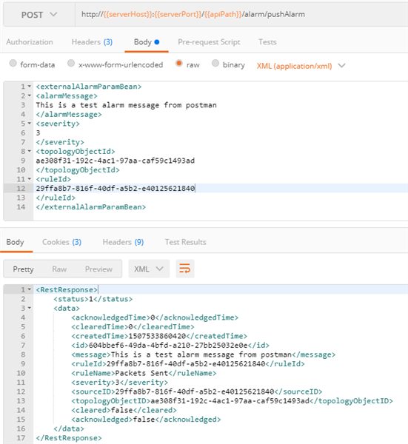Collapse the ruleId fold arrow on line 11
This screenshot has height=444, width=408.
(29, 179)
